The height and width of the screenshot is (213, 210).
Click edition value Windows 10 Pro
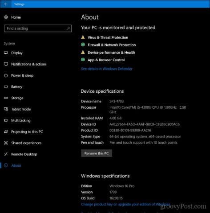tap(122, 186)
